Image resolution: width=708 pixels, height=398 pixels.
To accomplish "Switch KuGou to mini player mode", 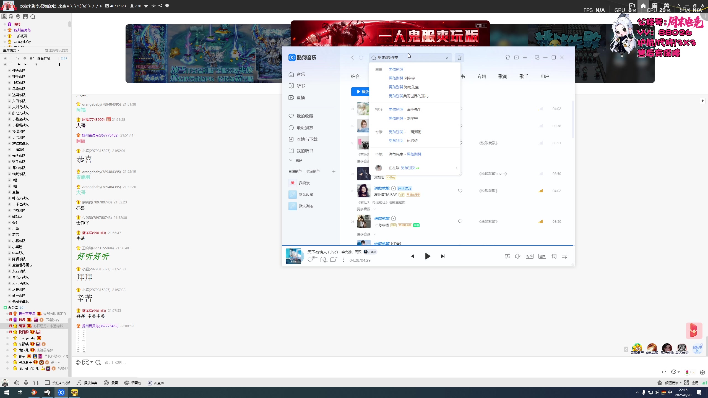I will click(537, 57).
